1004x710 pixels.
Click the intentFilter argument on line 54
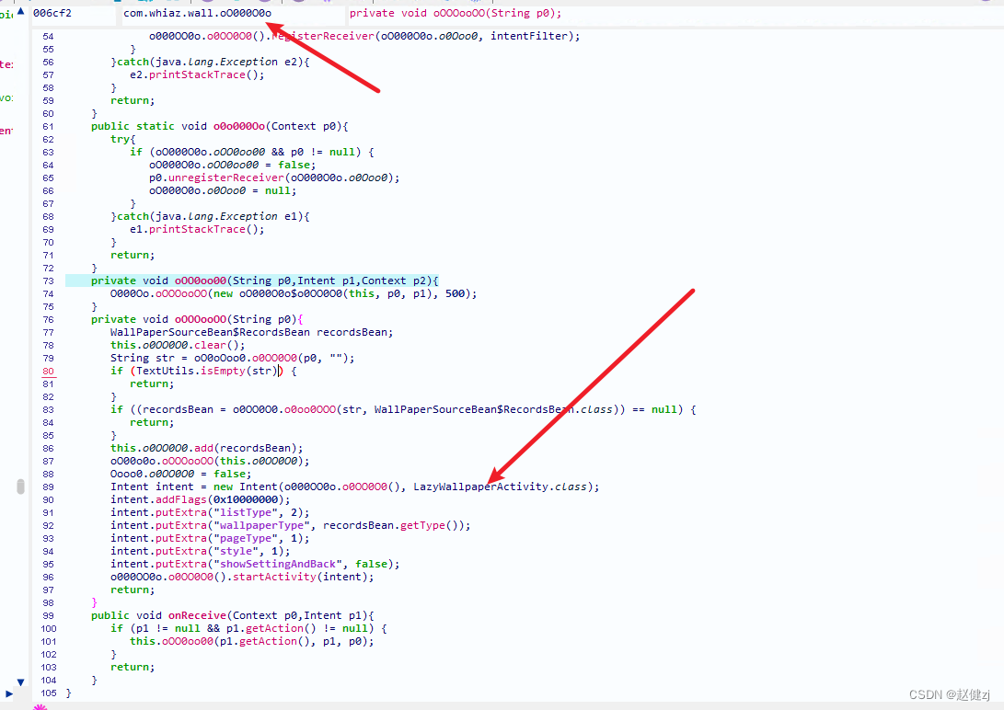click(528, 36)
